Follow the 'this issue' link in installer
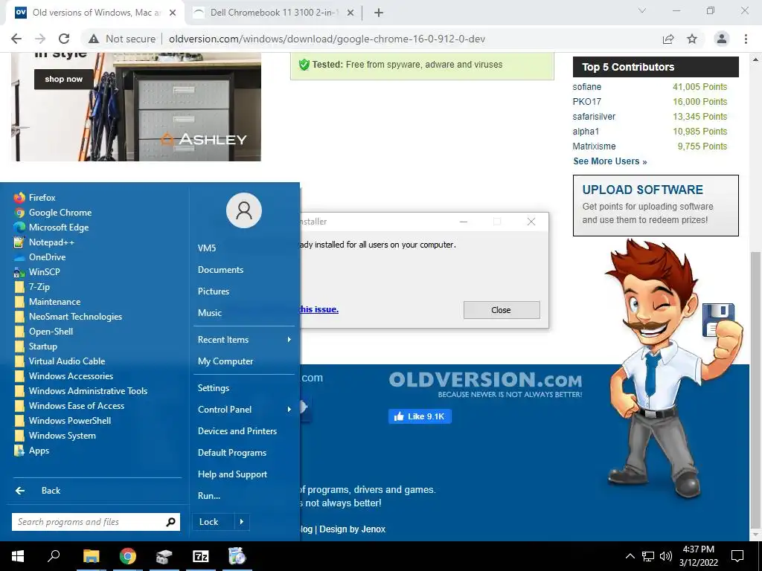This screenshot has height=571, width=762. click(318, 309)
